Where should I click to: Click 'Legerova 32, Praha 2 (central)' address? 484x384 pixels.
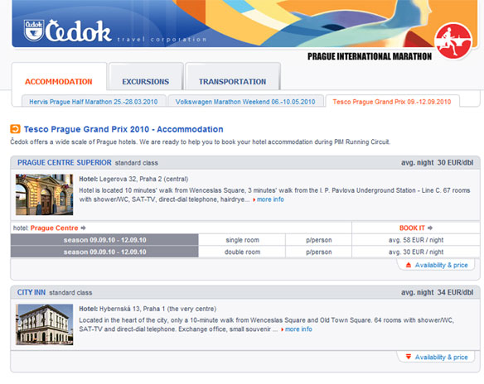pos(144,179)
